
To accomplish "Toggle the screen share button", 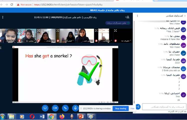I will point(45,108).
